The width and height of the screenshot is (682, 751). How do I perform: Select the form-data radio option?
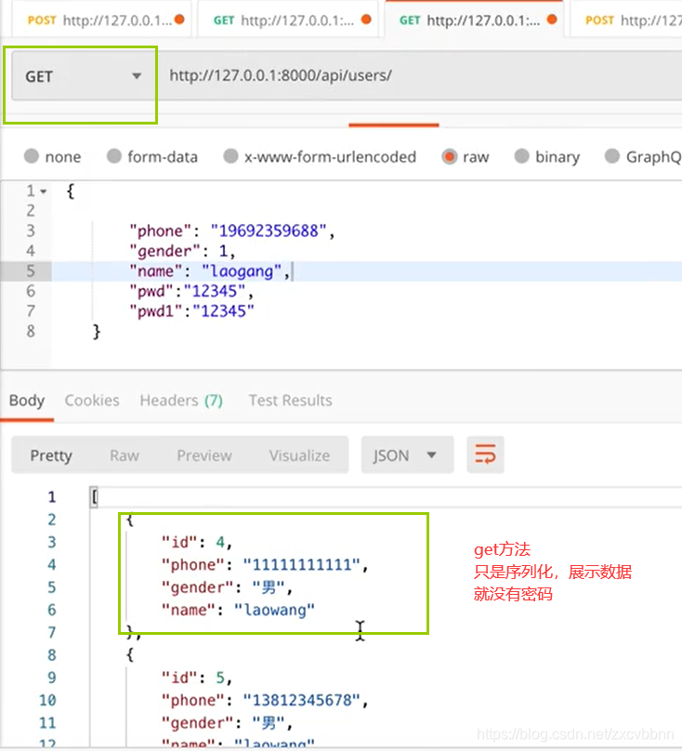click(x=114, y=156)
